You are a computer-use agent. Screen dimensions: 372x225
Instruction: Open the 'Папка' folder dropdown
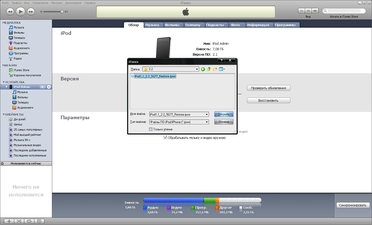(x=197, y=69)
